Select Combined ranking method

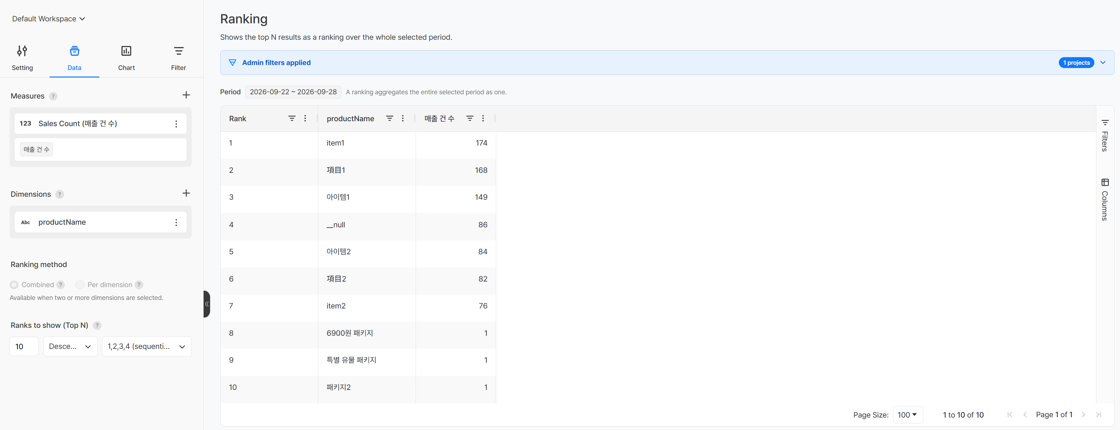click(14, 284)
